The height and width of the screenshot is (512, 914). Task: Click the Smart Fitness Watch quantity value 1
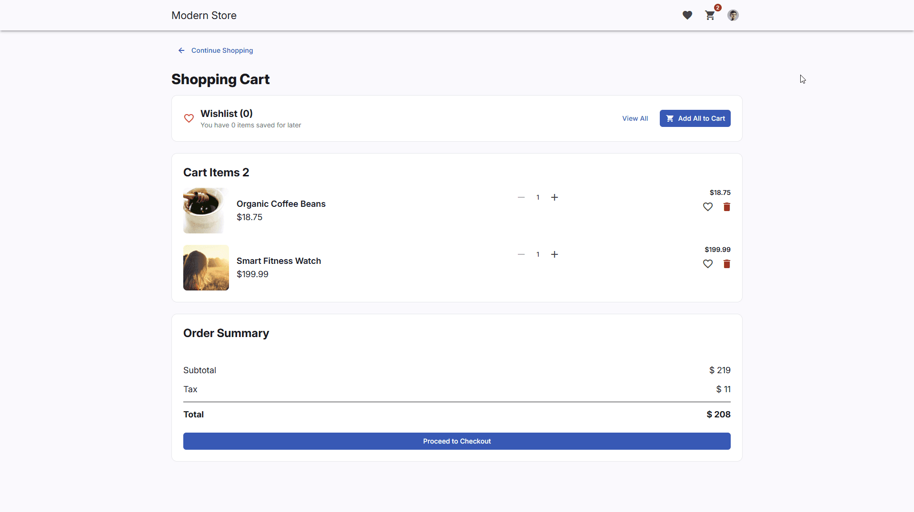click(538, 254)
